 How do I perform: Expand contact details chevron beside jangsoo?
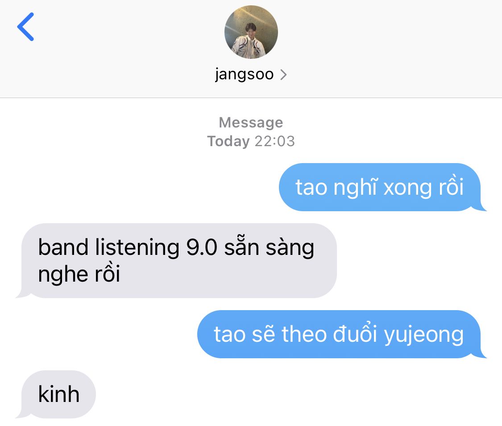tap(283, 75)
